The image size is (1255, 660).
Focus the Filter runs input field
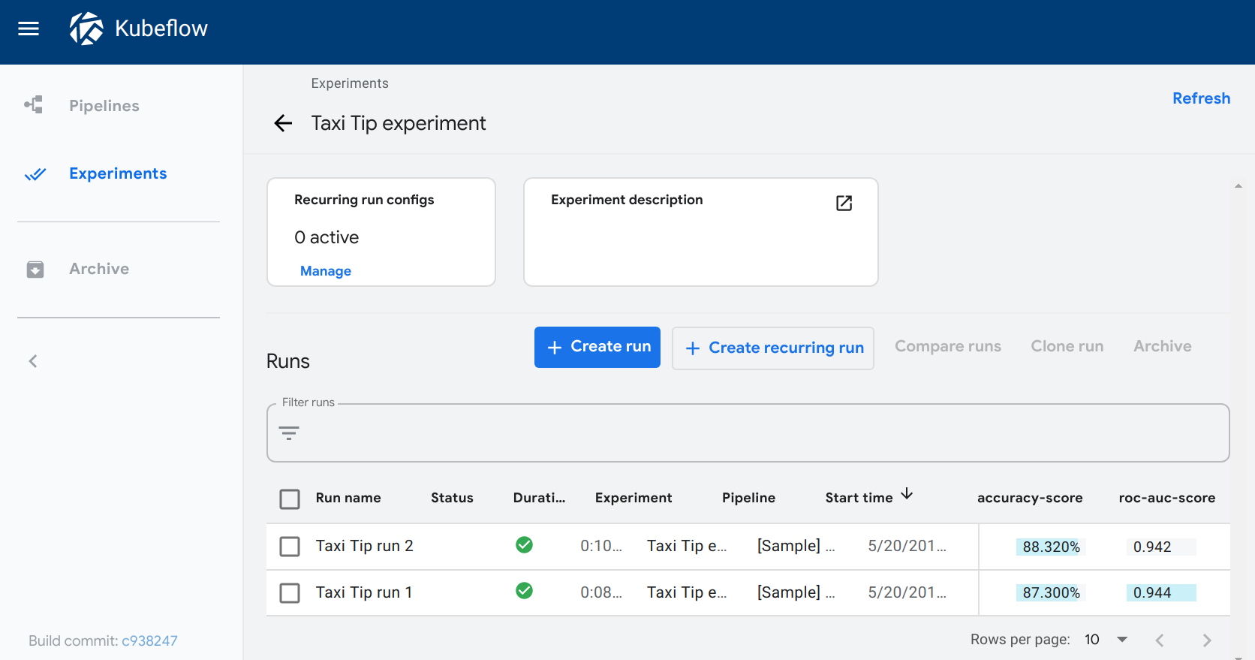coord(748,433)
